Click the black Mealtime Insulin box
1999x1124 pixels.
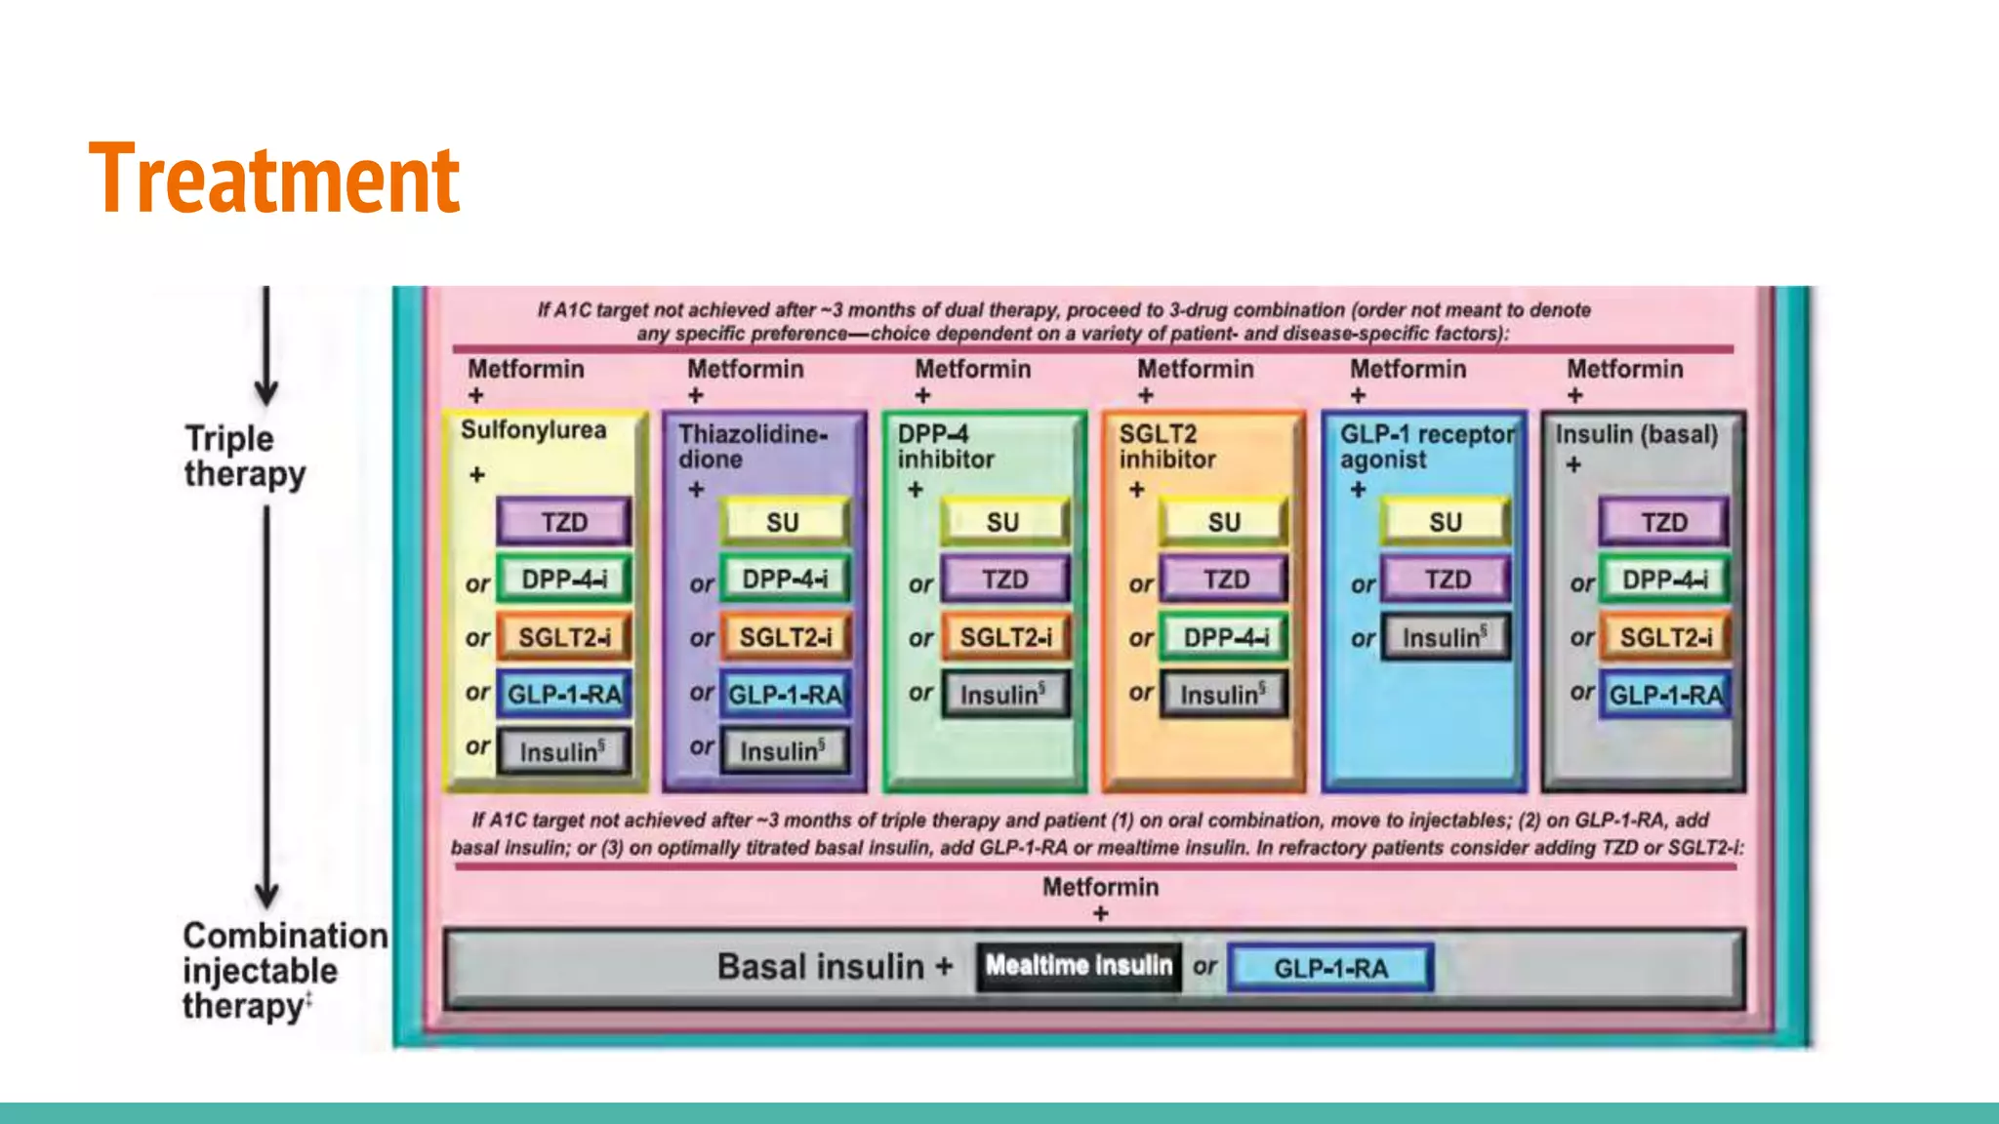pyautogui.click(x=1079, y=966)
